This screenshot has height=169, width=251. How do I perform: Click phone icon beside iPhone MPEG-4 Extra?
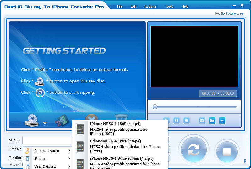80,146
